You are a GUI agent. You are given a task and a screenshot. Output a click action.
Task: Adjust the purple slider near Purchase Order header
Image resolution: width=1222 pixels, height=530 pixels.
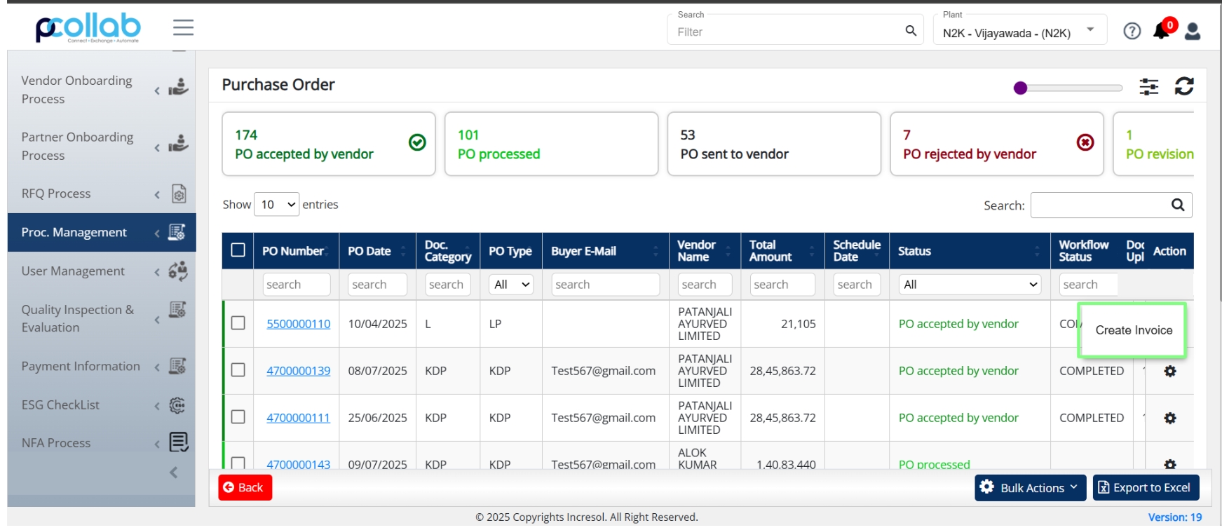coord(1021,88)
